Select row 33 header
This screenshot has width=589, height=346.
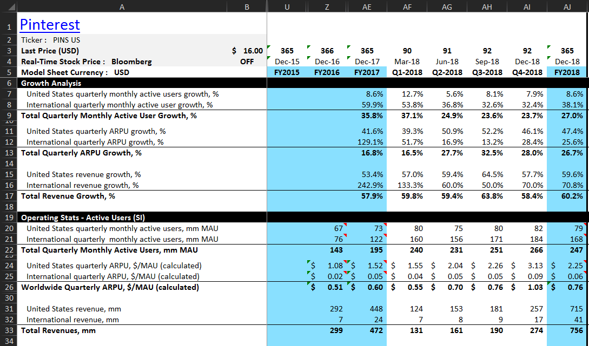[x=9, y=331]
